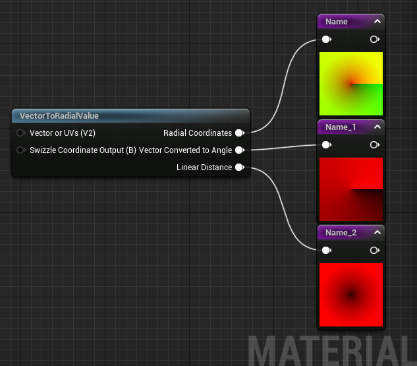This screenshot has height=366, width=417.
Task: Collapse the Name_1 node preview
Action: click(377, 127)
